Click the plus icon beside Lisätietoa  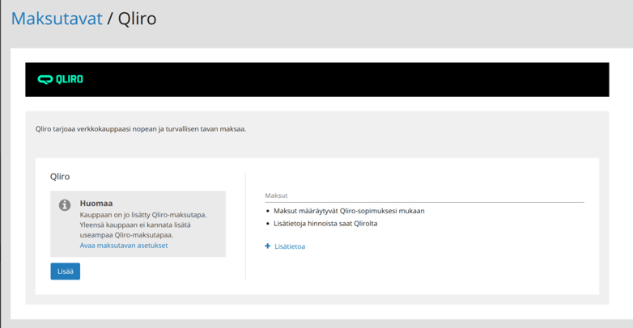(x=268, y=246)
